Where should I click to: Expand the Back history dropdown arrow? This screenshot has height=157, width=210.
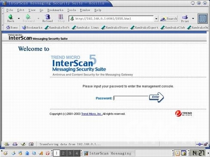pyautogui.click(x=18, y=18)
